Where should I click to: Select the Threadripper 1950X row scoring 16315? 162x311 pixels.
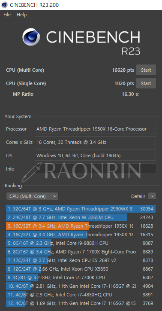[81, 235]
